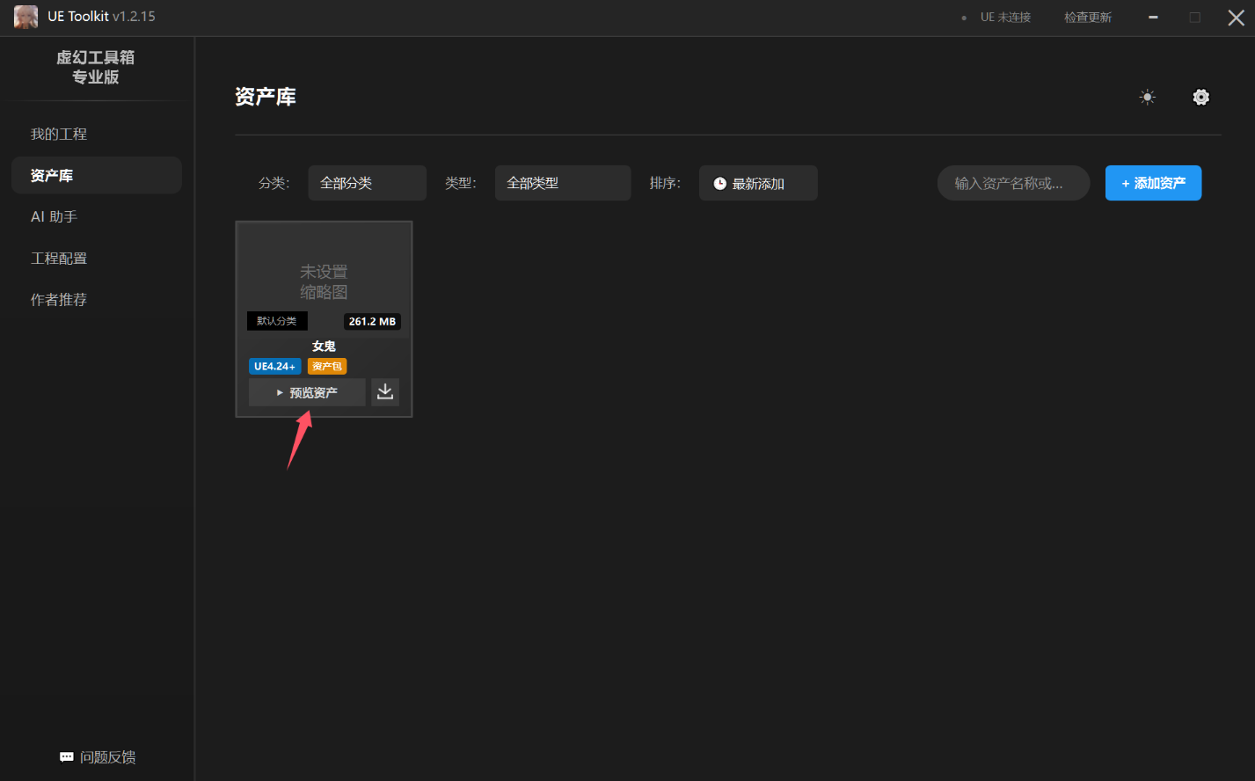Click 检查更新 in the title bar
The image size is (1255, 781).
1088,18
